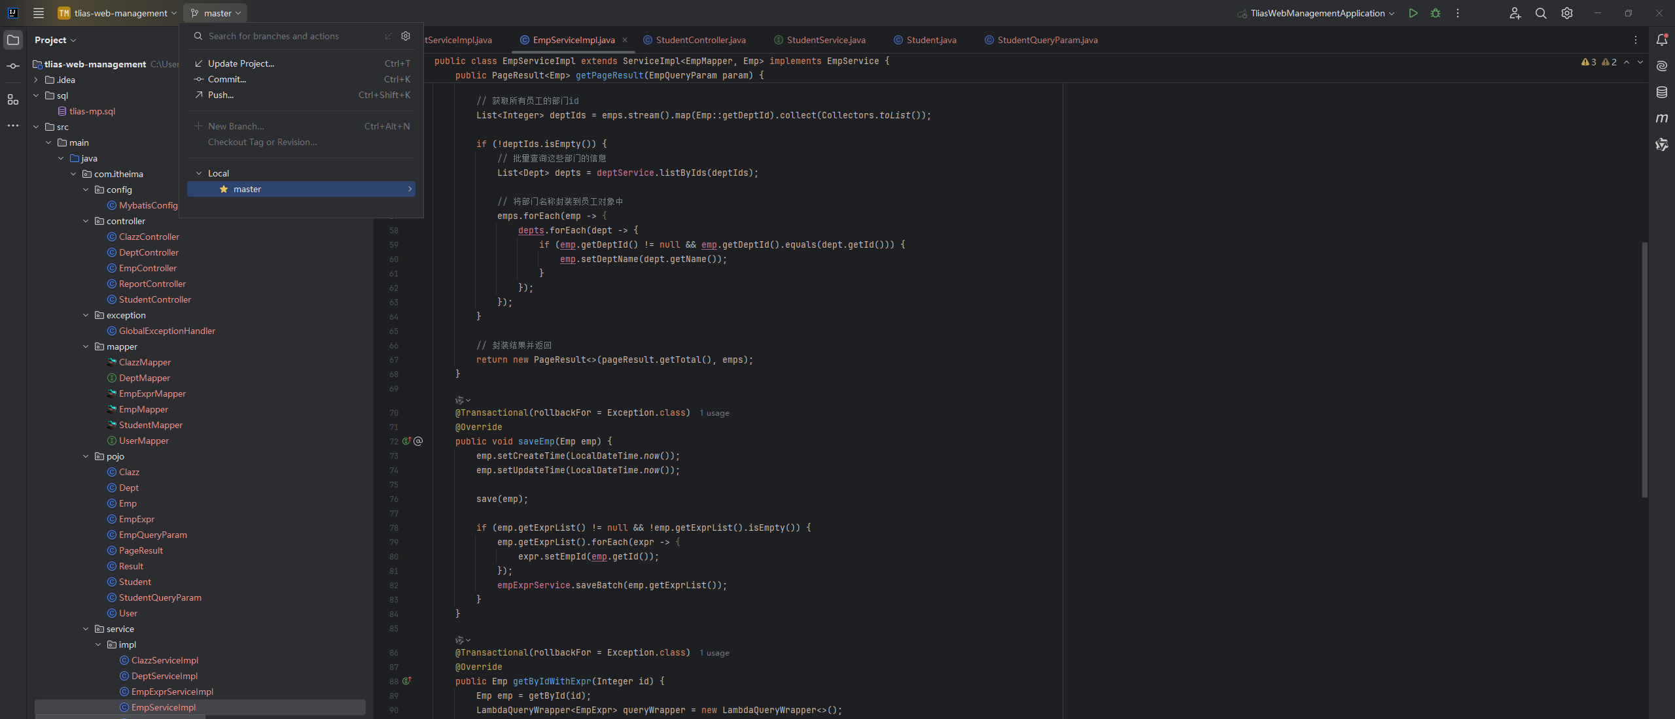The image size is (1675, 719).
Task: Open the master branch widget dropdown
Action: pyautogui.click(x=216, y=13)
